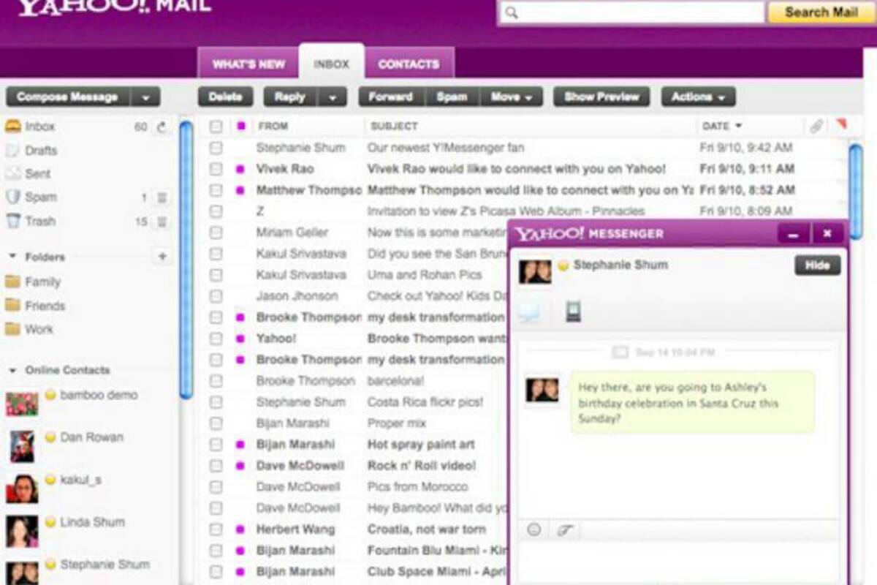Screen dimensions: 877x585
Task: Select the message from Z checkbox
Action: click(x=216, y=211)
